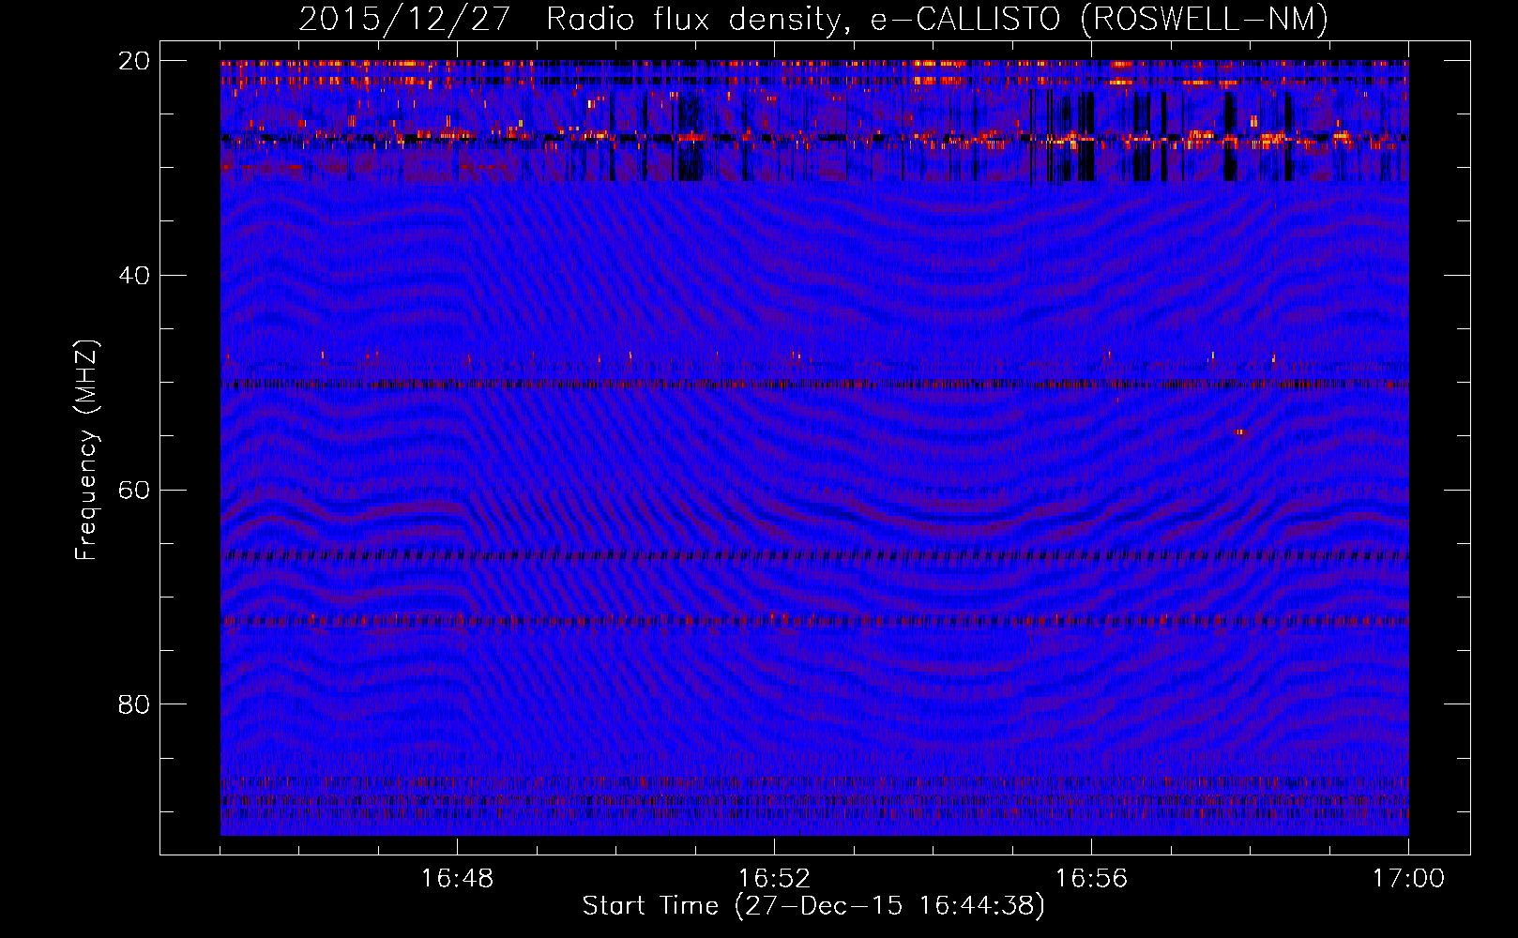Click the '20' frequency tick label
This screenshot has width=1518, height=938.
click(134, 61)
